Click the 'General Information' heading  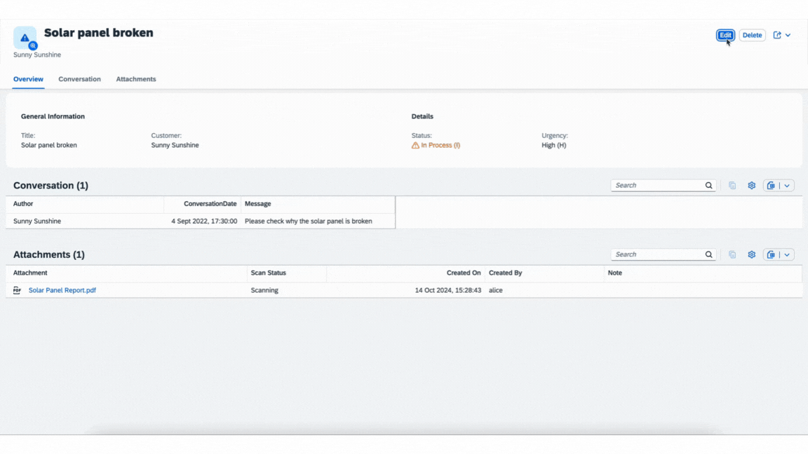pos(53,116)
